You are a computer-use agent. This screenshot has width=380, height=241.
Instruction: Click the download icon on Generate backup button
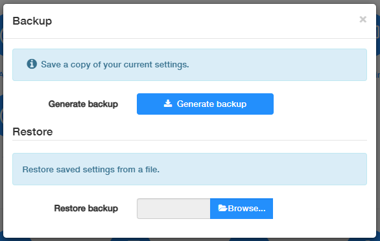click(168, 104)
